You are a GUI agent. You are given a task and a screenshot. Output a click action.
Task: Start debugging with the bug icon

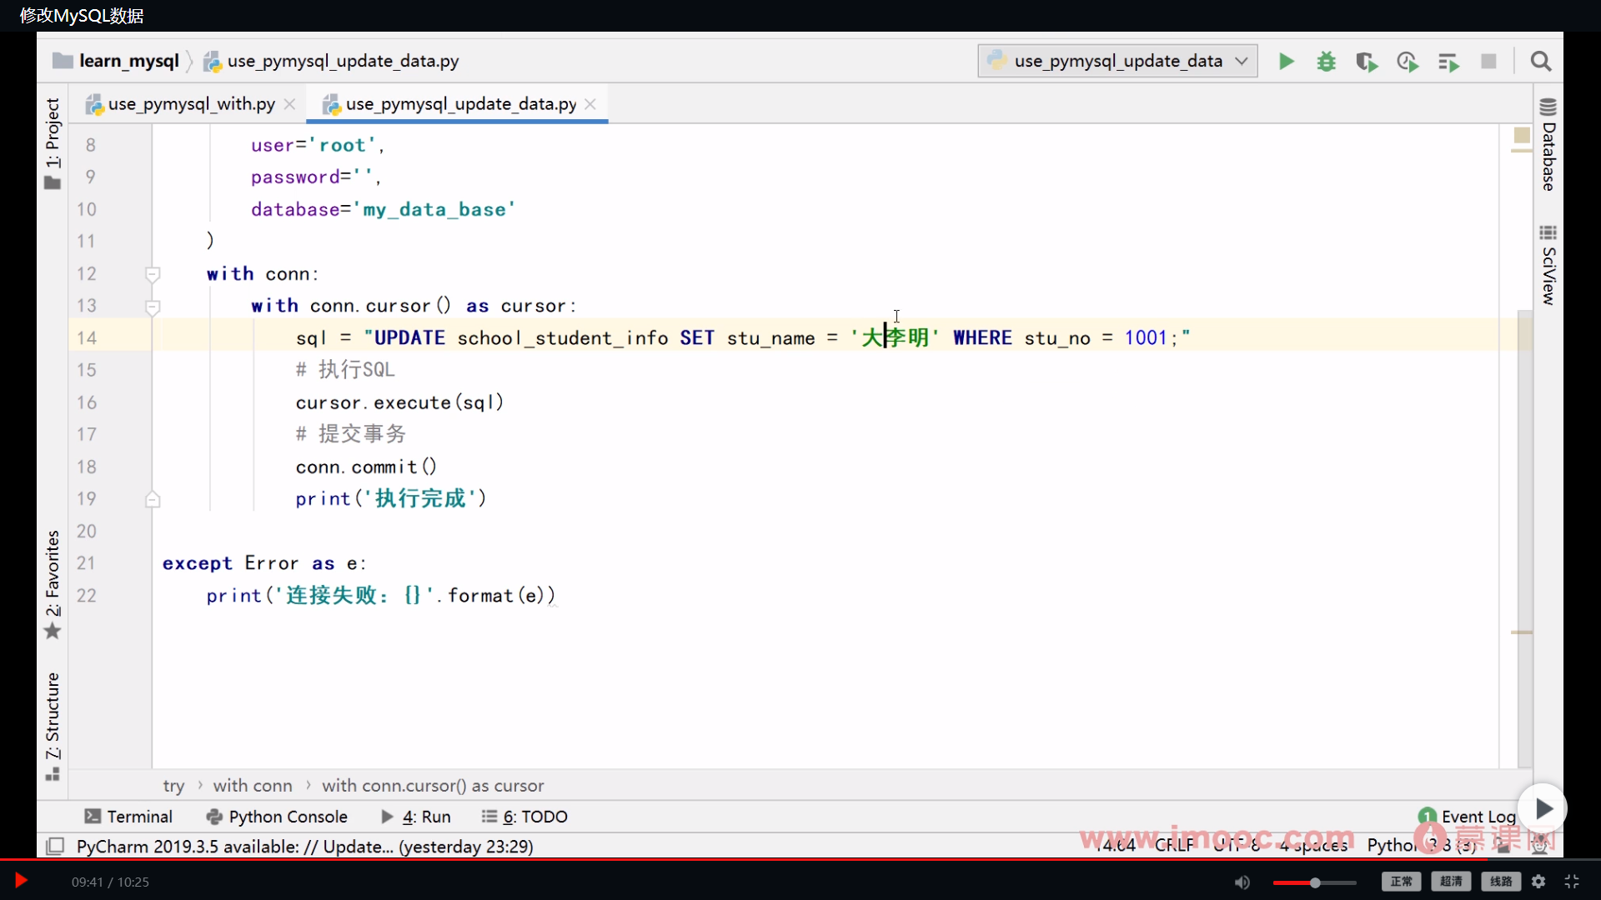point(1326,61)
